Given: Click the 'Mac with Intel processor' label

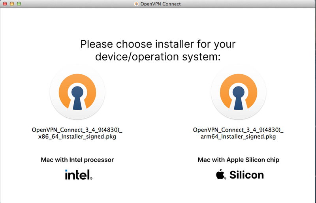Looking at the screenshot, I should point(77,160).
